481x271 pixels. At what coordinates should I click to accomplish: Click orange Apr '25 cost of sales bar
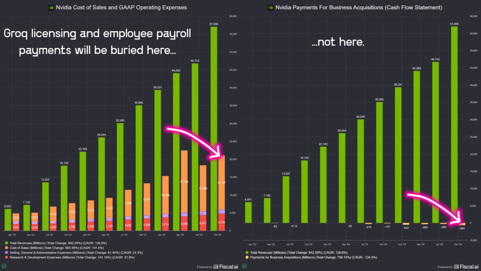click(x=184, y=181)
